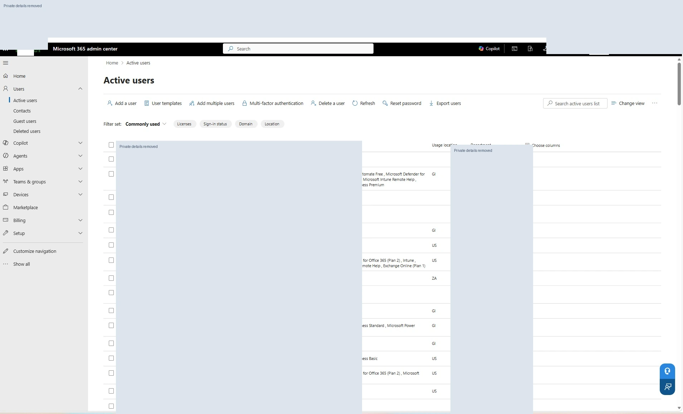Image resolution: width=683 pixels, height=414 pixels.
Task: Expand Teams & groups chevron
Action: 80,181
